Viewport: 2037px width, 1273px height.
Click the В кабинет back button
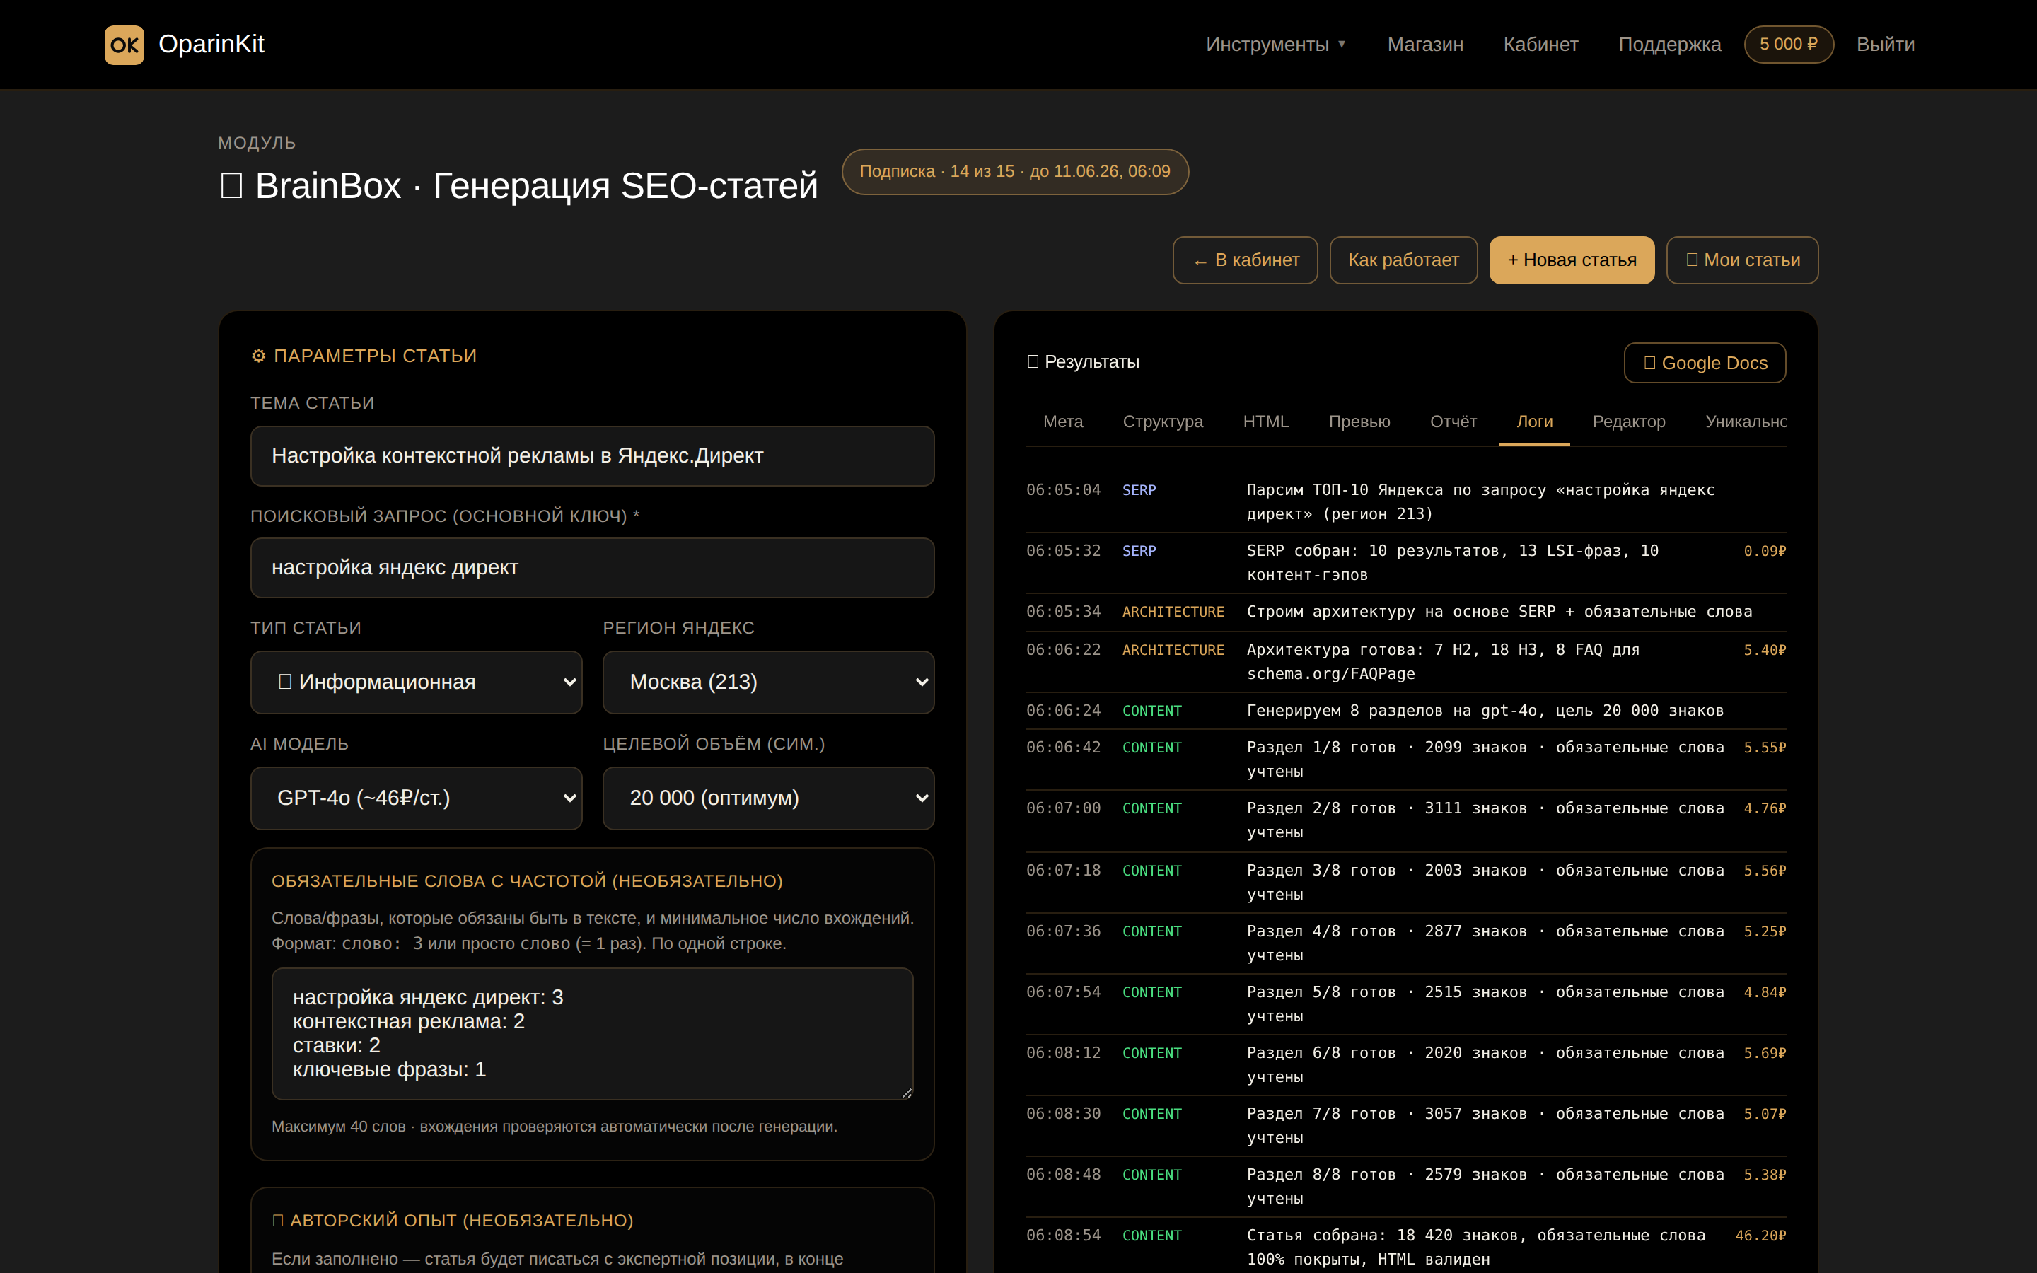[x=1245, y=260]
